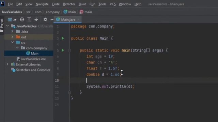Click main method in the breadcrumb bar
Viewport: 218px width, 122px height.
[x=86, y=12]
